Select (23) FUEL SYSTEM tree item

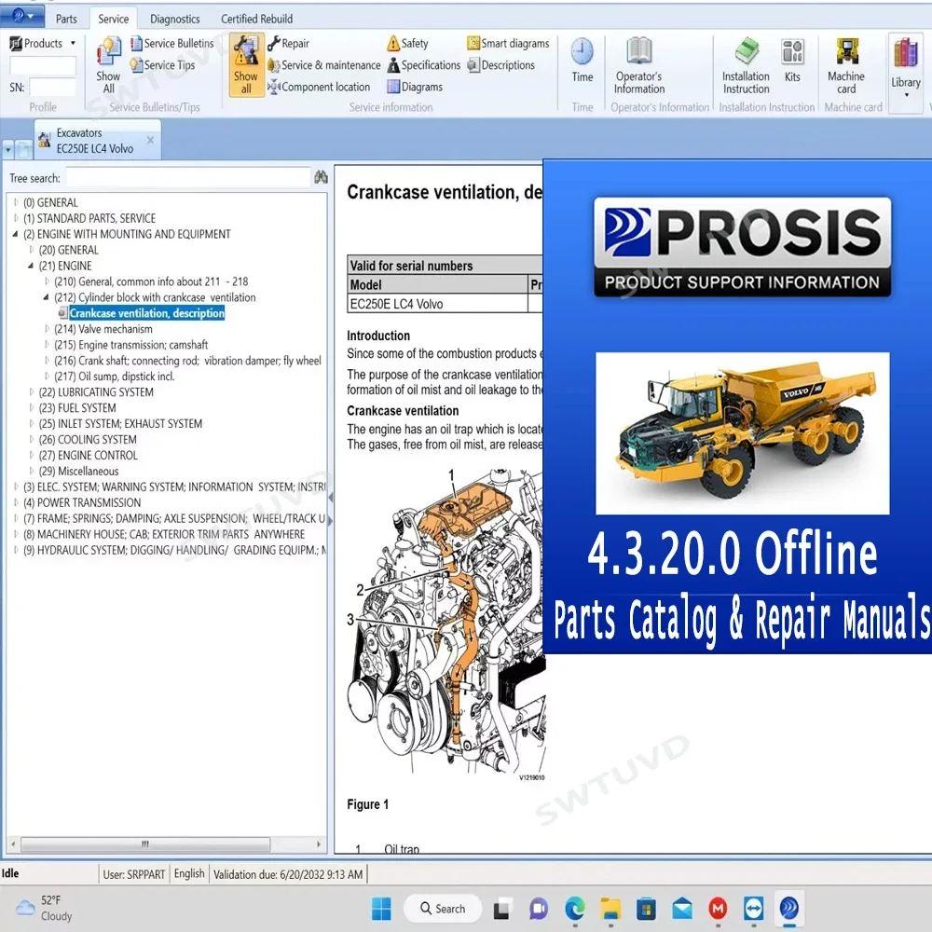pos(77,408)
